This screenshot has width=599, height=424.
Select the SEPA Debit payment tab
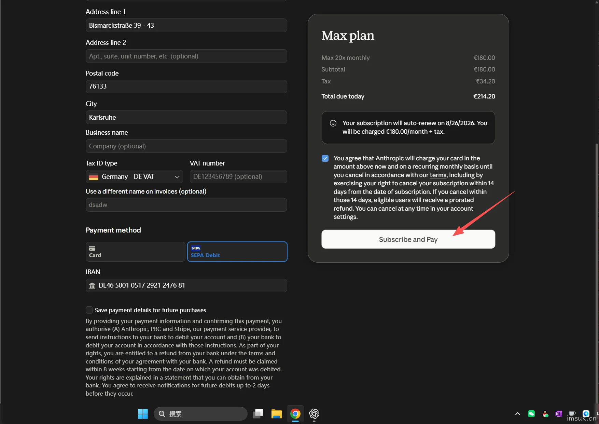point(237,252)
